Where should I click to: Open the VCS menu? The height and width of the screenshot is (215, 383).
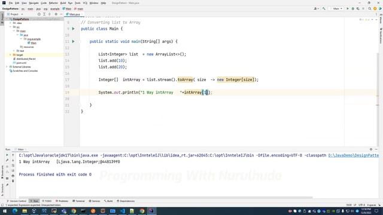(x=85, y=3)
